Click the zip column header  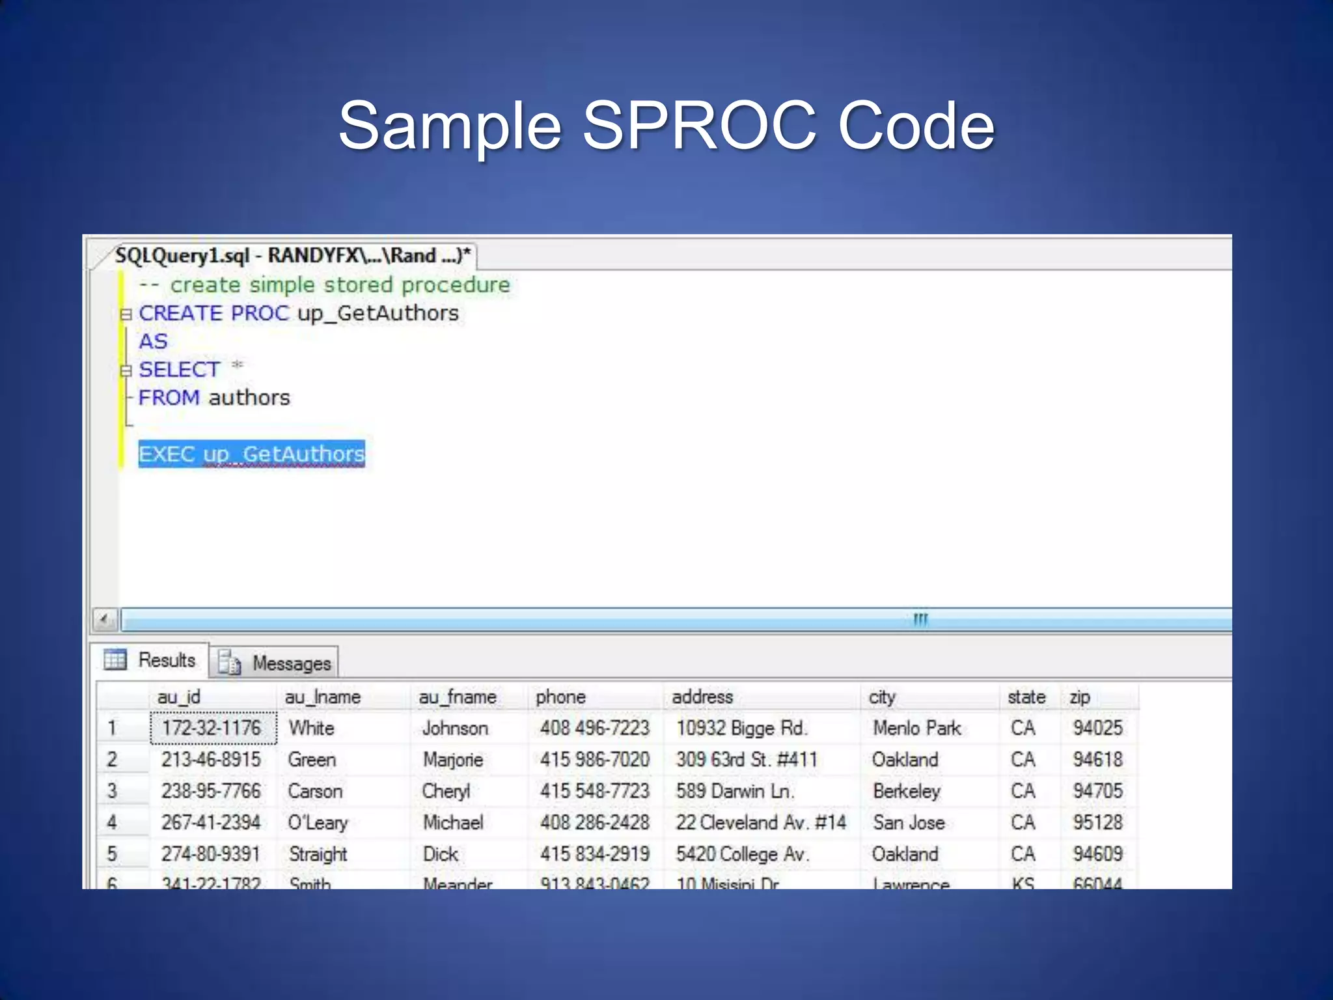click(1101, 697)
